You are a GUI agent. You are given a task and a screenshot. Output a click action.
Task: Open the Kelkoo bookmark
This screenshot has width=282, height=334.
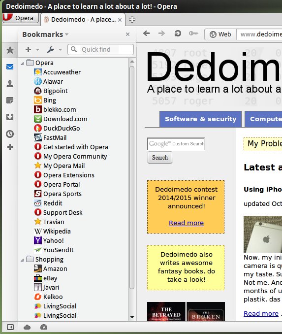[48, 297]
